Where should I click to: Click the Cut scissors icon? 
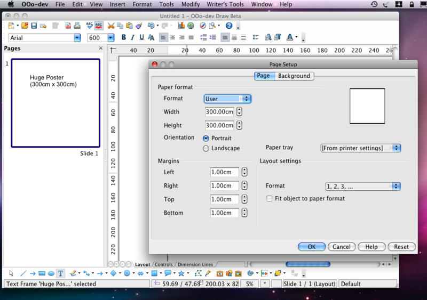[x=111, y=26]
